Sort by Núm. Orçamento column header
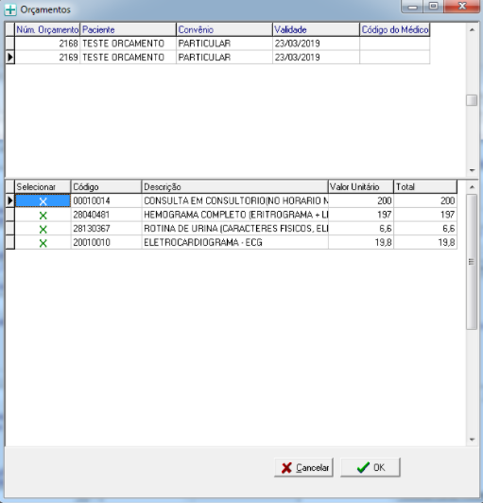This screenshot has height=503, width=483. 47,29
